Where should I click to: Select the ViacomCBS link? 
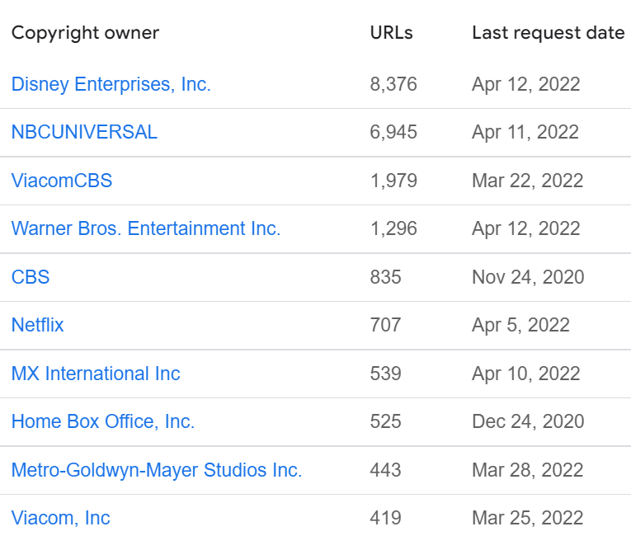[62, 181]
